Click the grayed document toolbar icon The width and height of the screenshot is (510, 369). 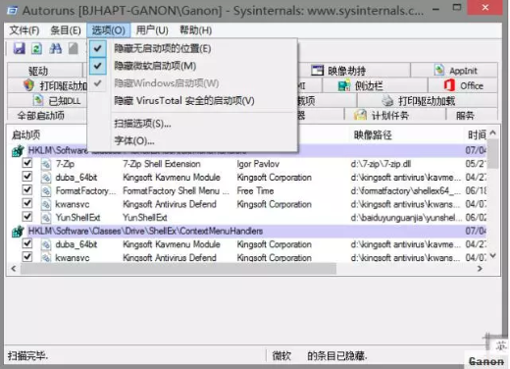click(74, 48)
